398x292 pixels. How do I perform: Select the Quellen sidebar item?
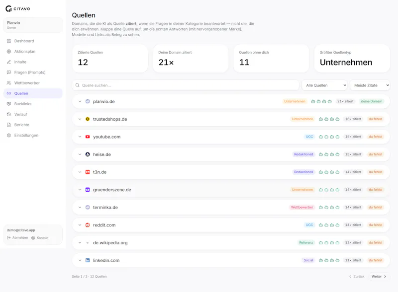33,93
